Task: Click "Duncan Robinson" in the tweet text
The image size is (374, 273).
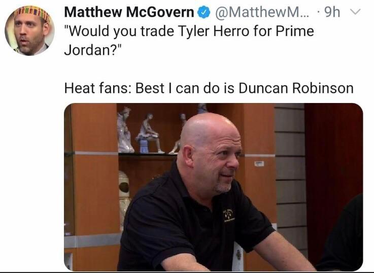Action: click(296, 88)
